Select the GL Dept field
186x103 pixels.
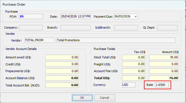167,28
